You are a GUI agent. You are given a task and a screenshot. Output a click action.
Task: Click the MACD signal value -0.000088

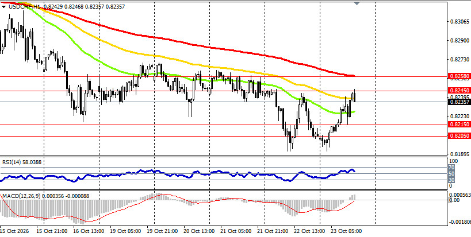point(78,196)
